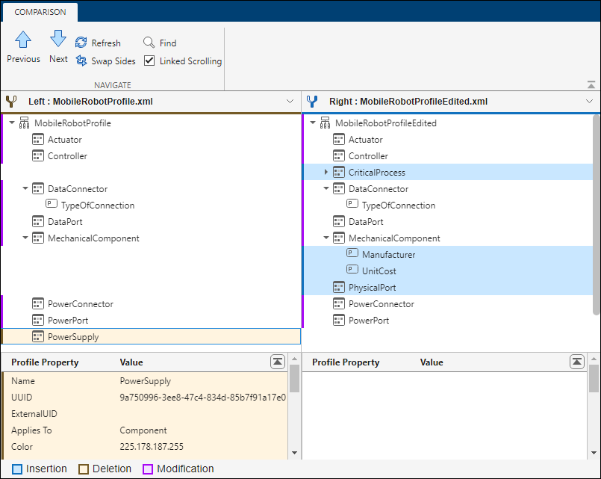Collapse the left MechanicalComponent node
Screen dimensions: 601x479
25,238
